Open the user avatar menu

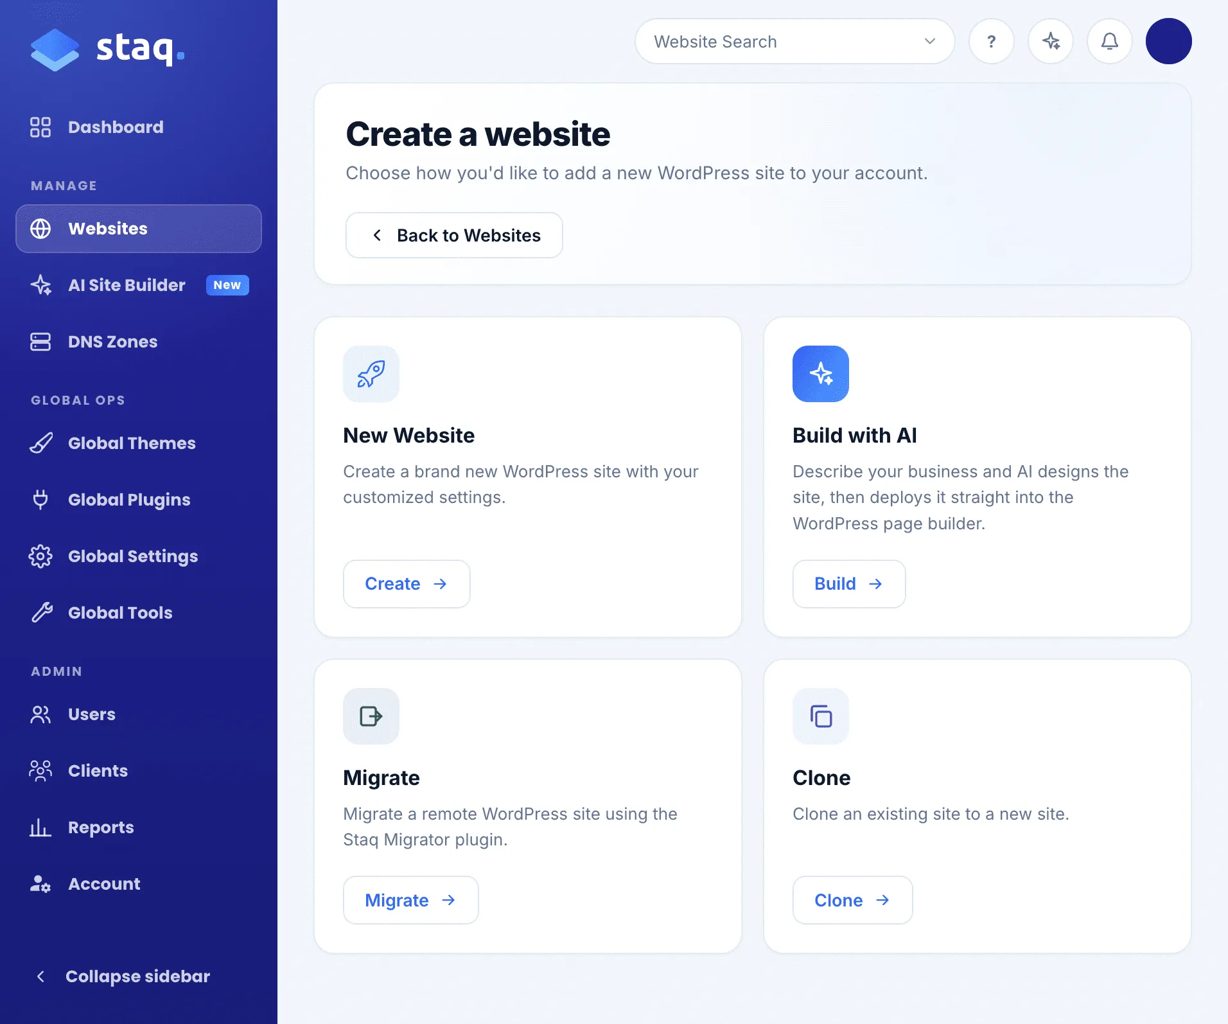[1169, 42]
